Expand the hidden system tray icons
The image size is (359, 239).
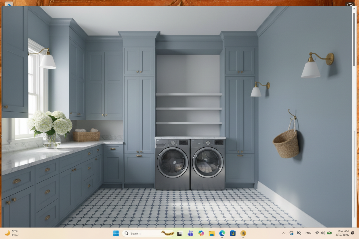coord(284,233)
